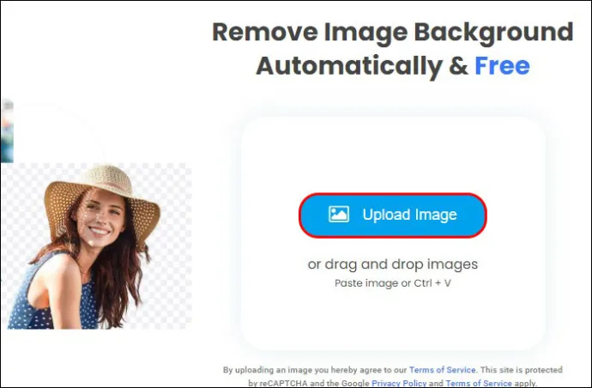Click the "Remove Image Background" heading line

(393, 32)
